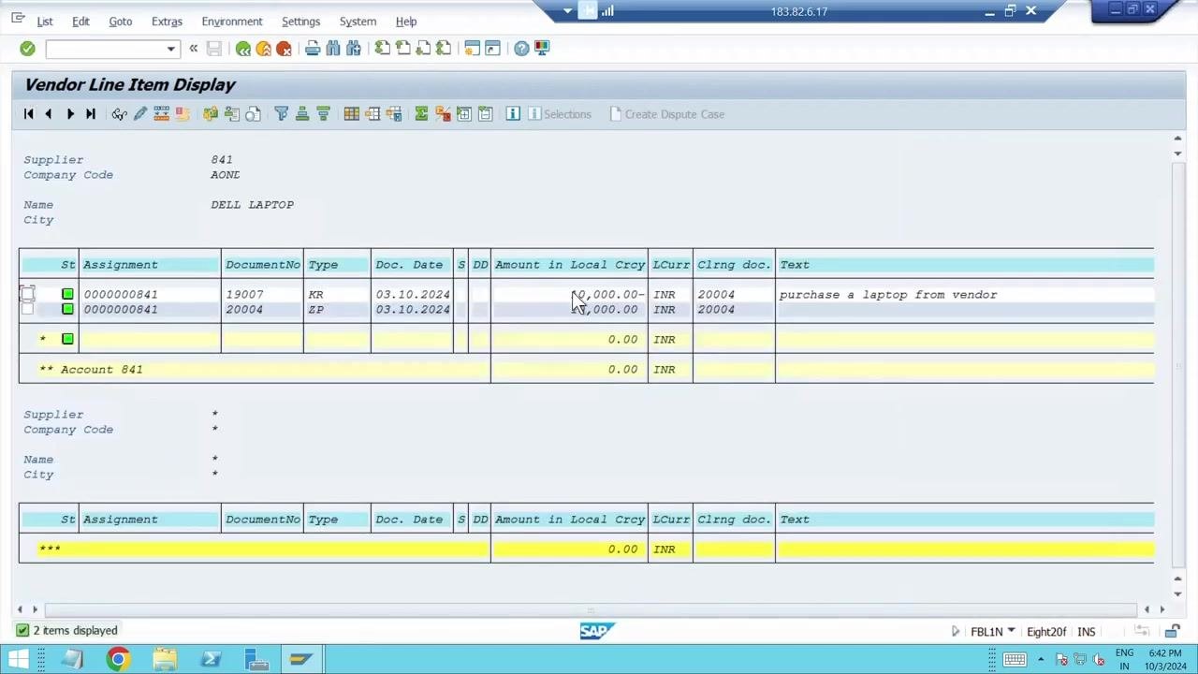The image size is (1198, 674).
Task: Click the horizontal scrollbar at the bottom
Action: (x=591, y=609)
